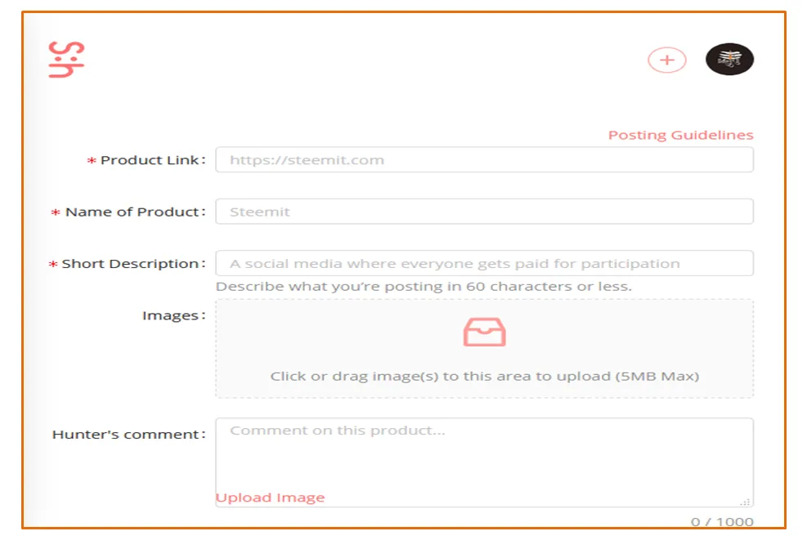Focus the Product Link input field
Screen dimensions: 807x540
[x=484, y=160]
